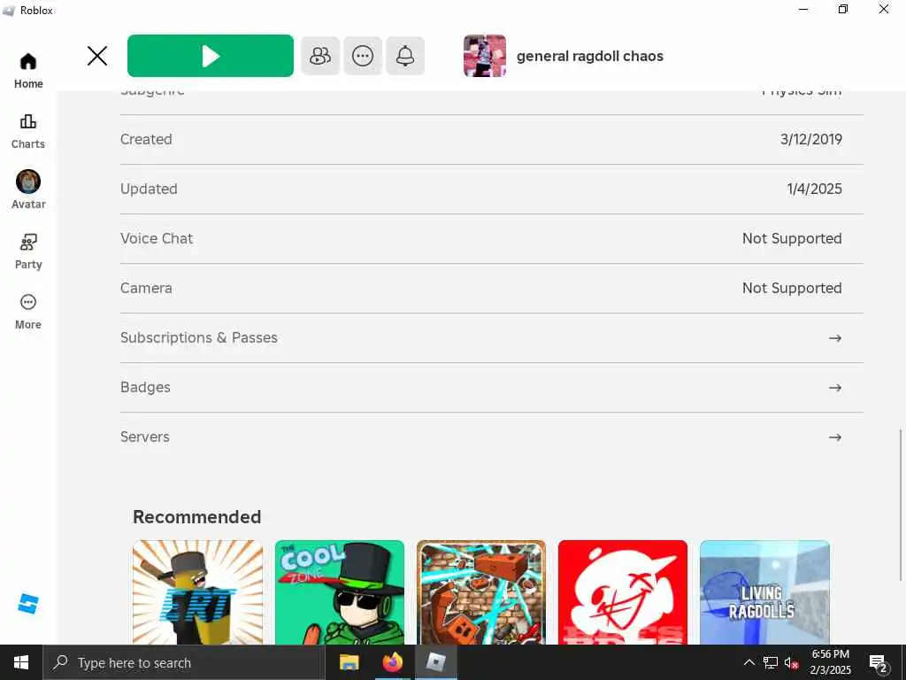Start the game with the green Play button
This screenshot has width=906, height=680.
(x=211, y=56)
